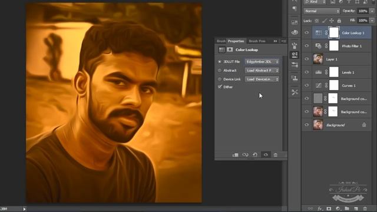The height and width of the screenshot is (212, 377).
Task: Open the Opacity slider arrow
Action: tap(372, 11)
